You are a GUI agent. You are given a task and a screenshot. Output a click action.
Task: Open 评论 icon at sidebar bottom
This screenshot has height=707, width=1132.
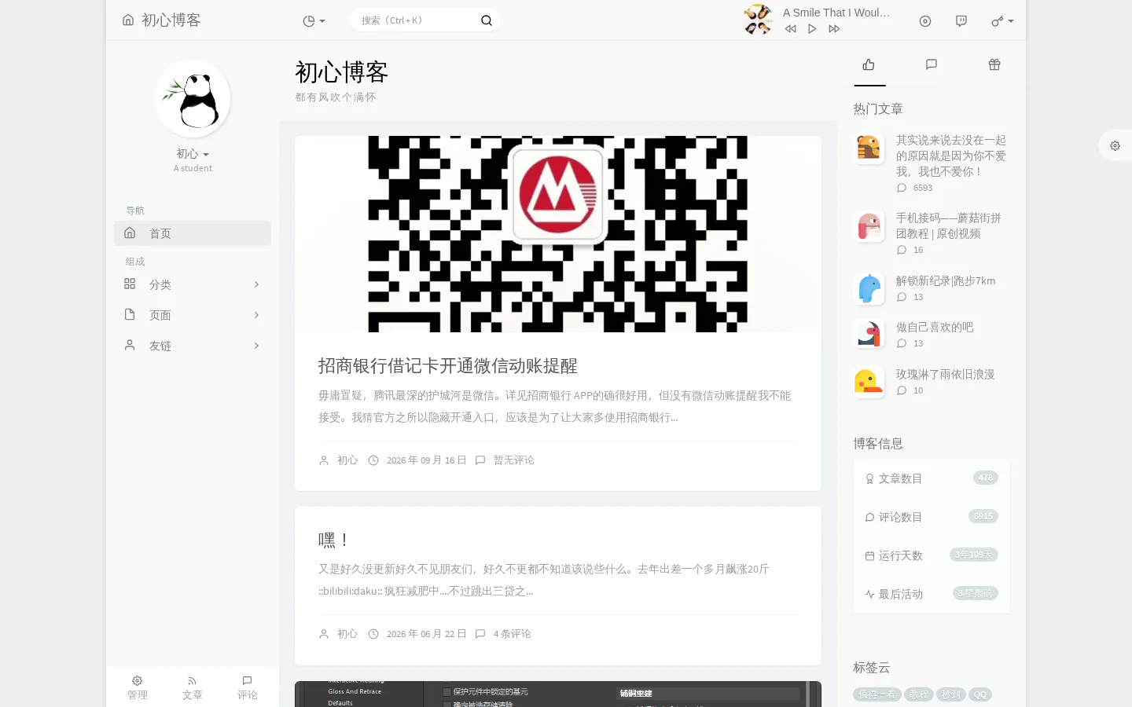point(248,687)
